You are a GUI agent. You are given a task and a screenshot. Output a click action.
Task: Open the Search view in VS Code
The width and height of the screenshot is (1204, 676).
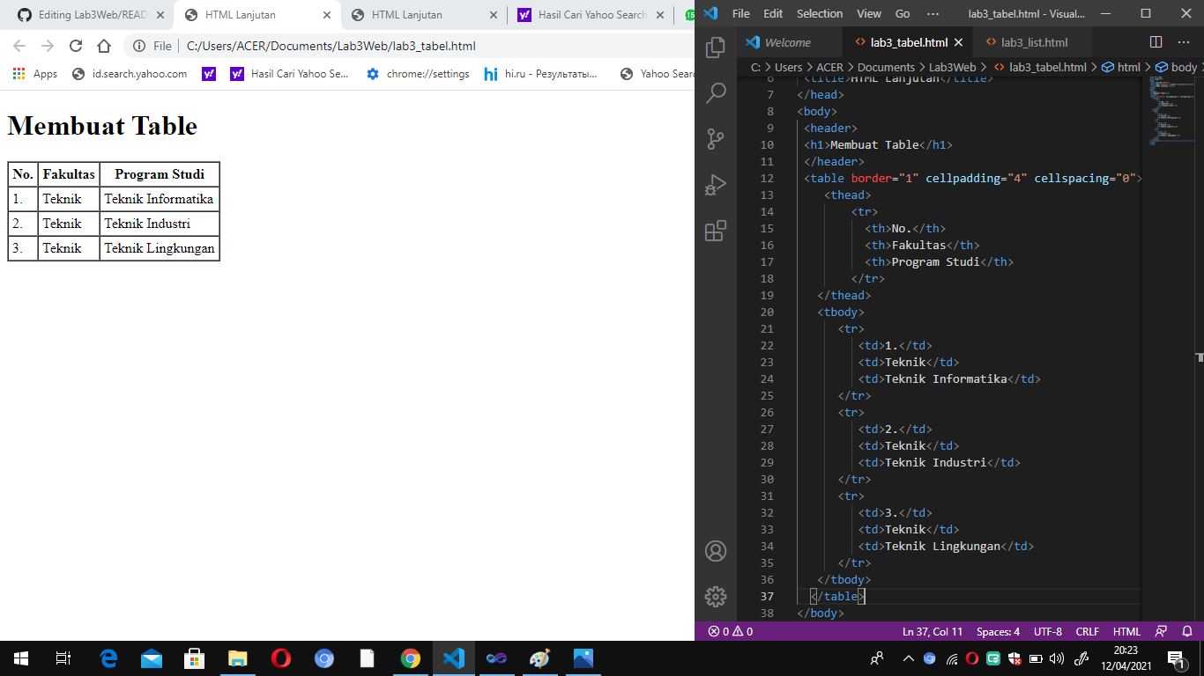tap(716, 92)
